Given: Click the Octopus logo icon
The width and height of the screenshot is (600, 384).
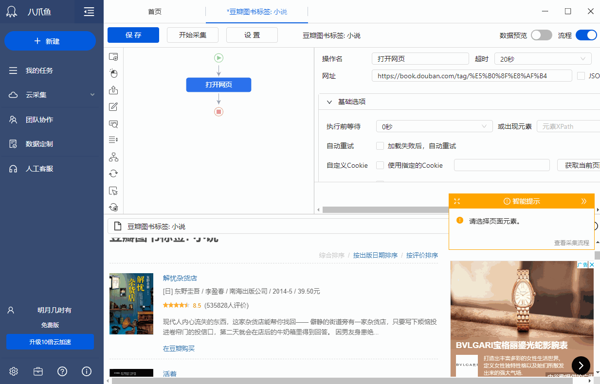Looking at the screenshot, I should (12, 12).
